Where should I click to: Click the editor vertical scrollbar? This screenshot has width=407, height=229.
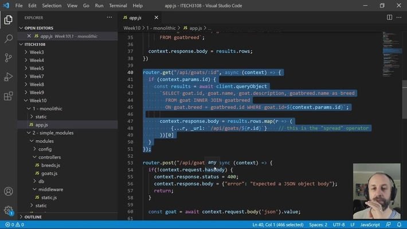(x=405, y=100)
